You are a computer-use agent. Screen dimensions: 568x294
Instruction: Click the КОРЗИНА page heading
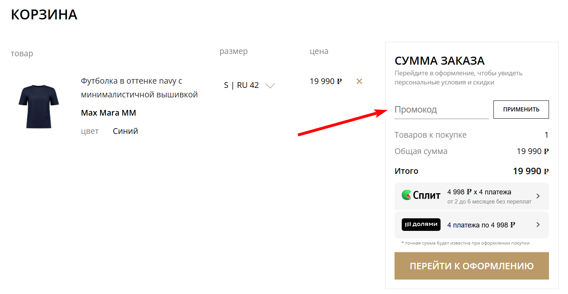point(44,15)
